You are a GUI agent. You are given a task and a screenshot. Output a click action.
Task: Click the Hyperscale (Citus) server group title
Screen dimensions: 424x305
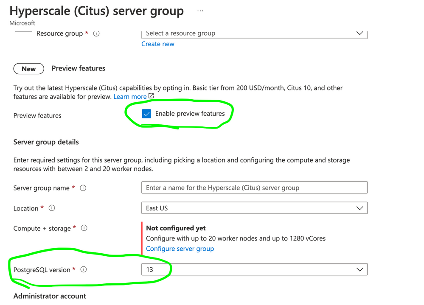click(x=96, y=11)
